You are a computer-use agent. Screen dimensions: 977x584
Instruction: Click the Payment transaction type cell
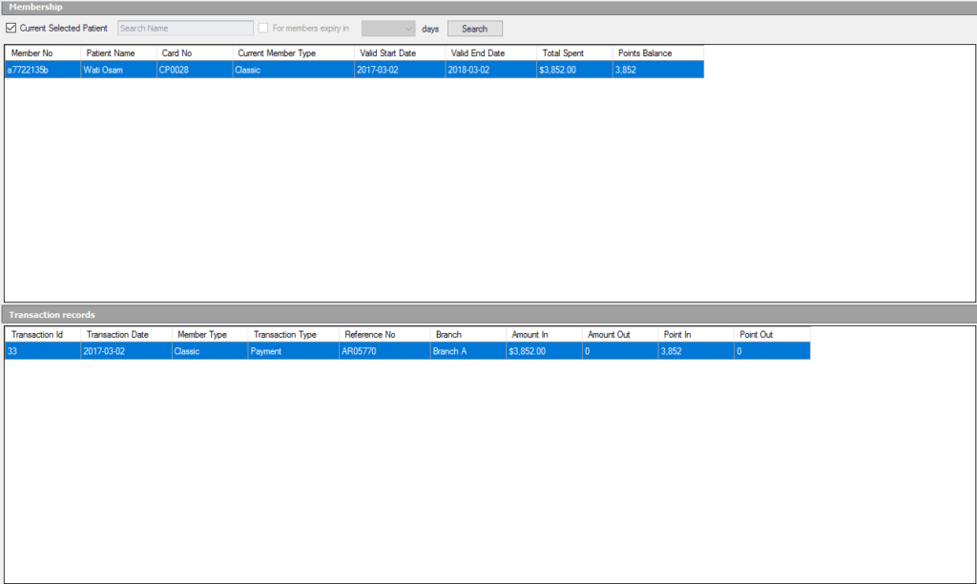point(294,351)
